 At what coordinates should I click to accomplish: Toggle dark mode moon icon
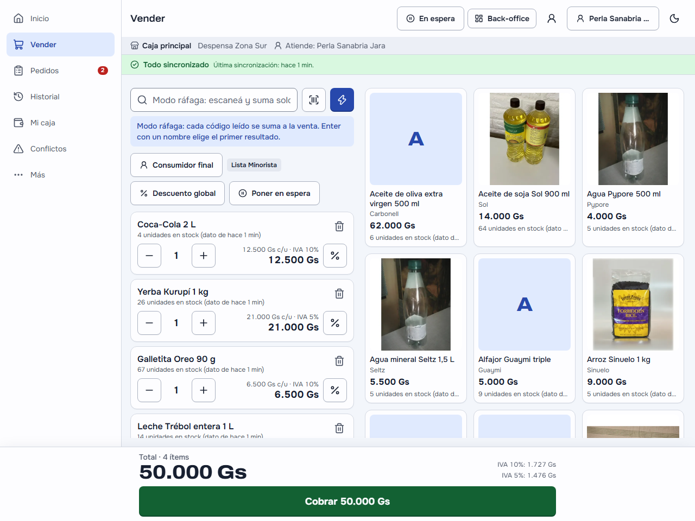pos(674,18)
